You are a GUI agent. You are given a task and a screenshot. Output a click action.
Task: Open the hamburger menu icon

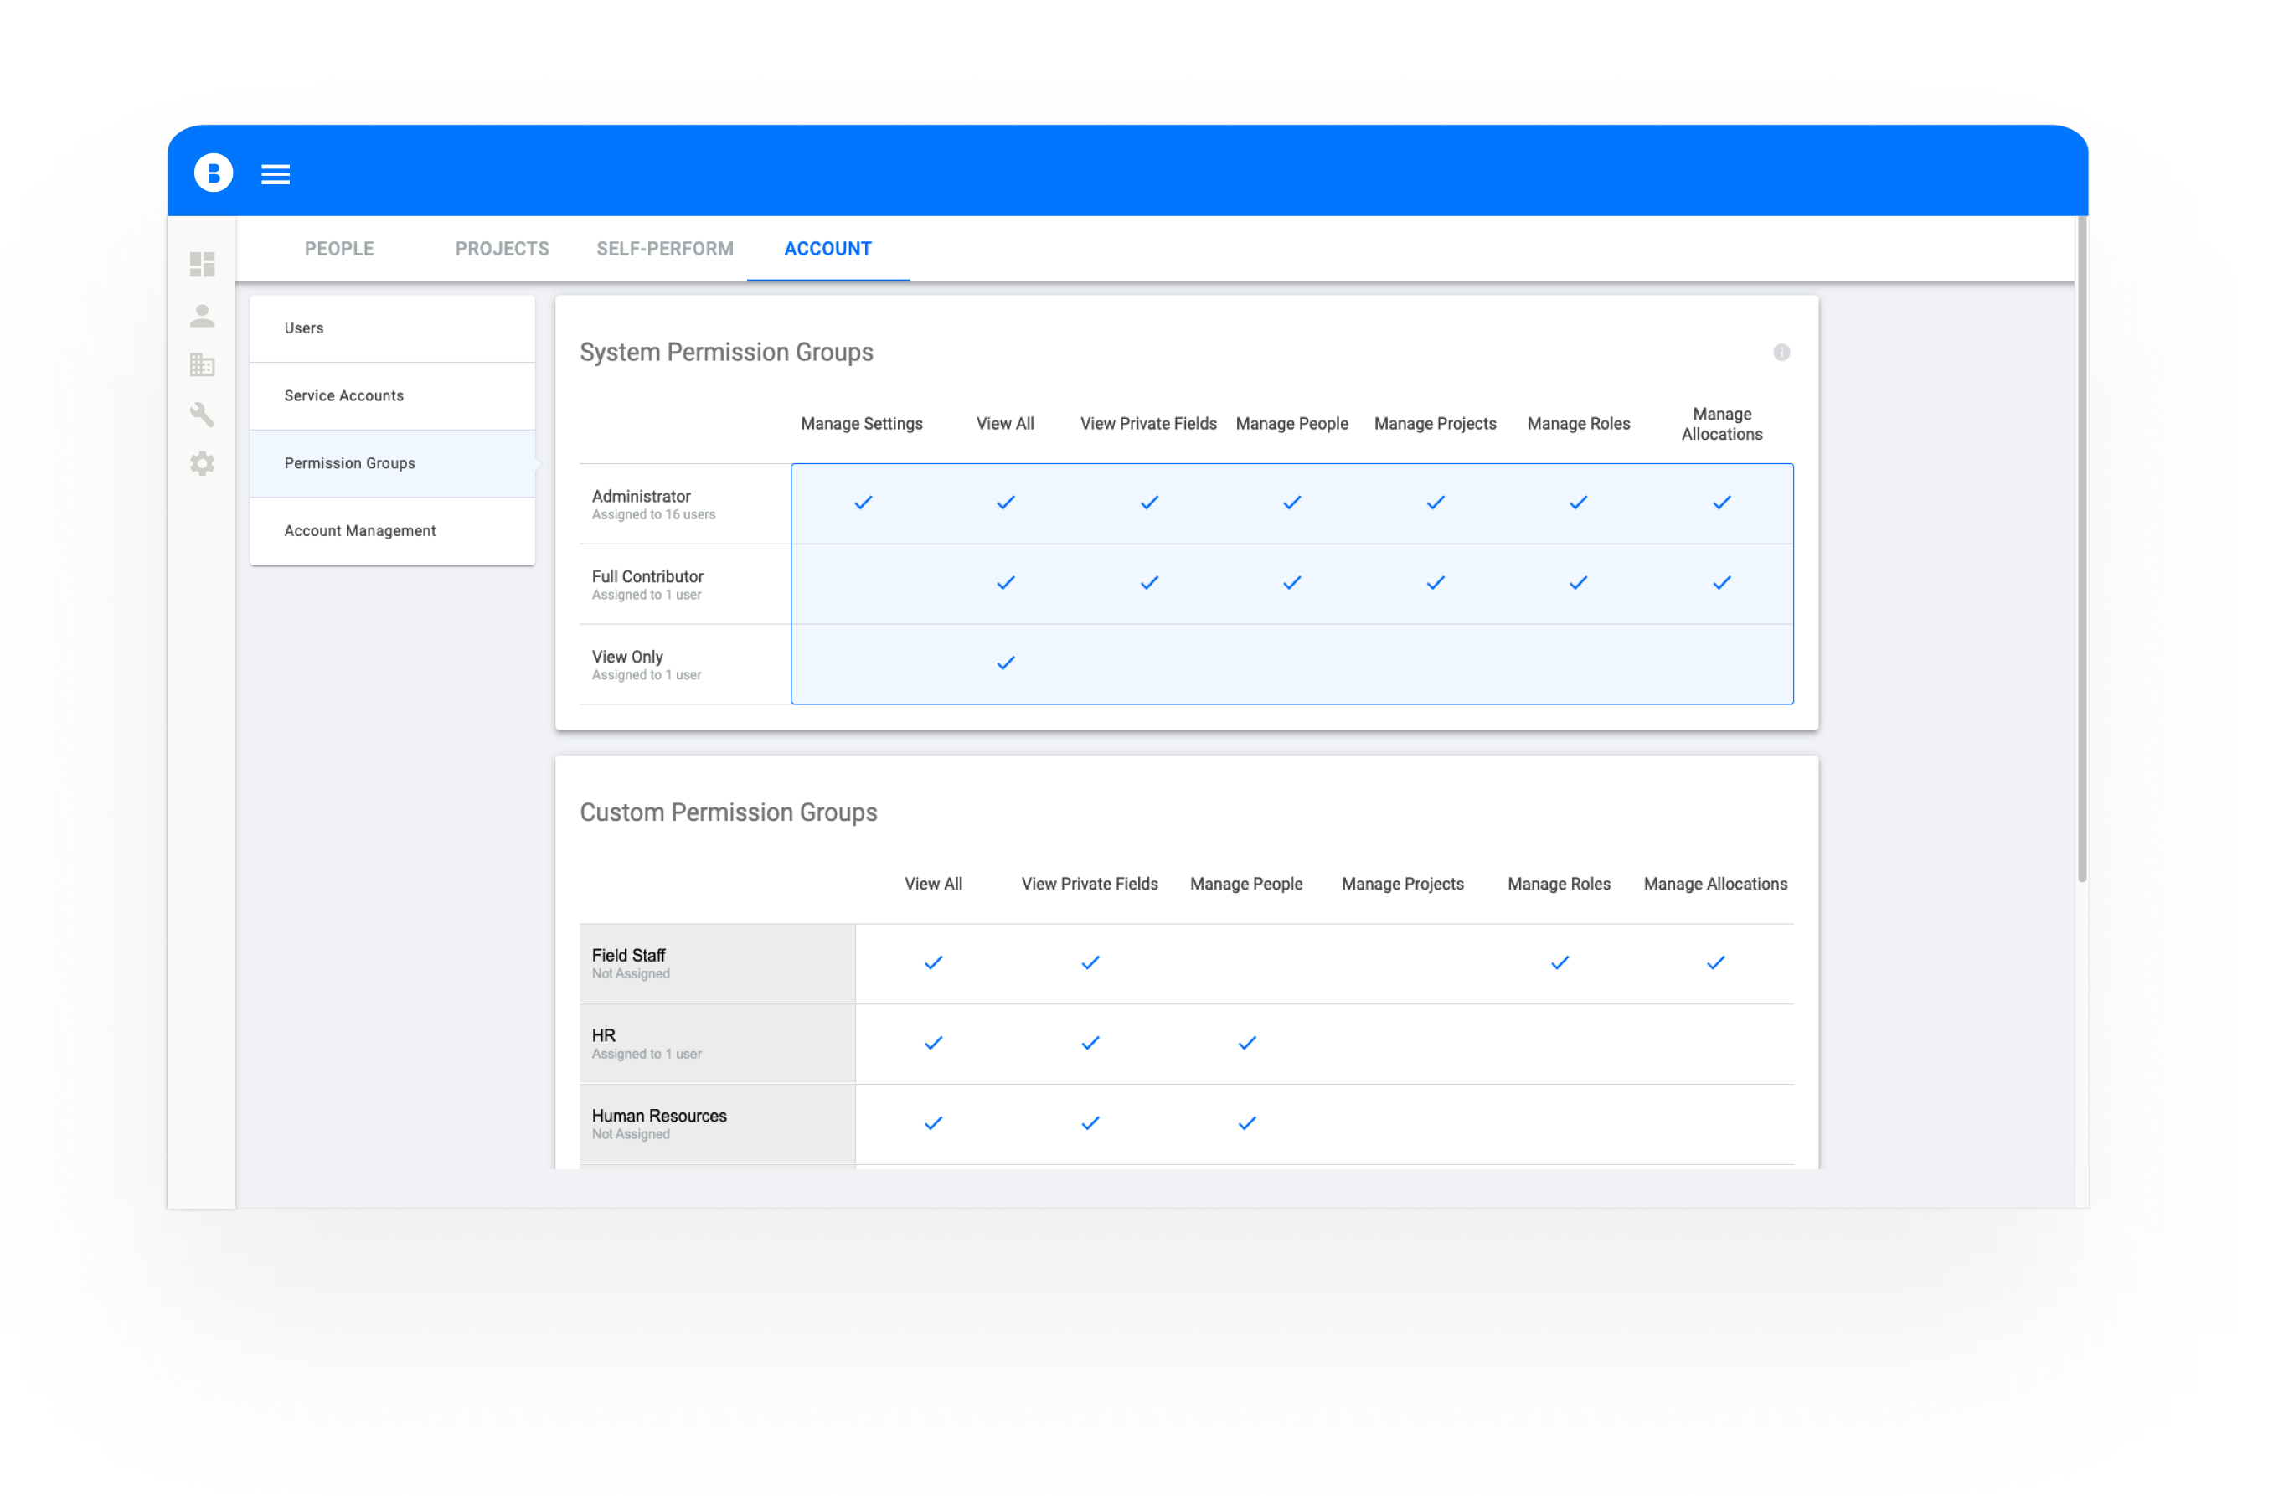coord(276,174)
